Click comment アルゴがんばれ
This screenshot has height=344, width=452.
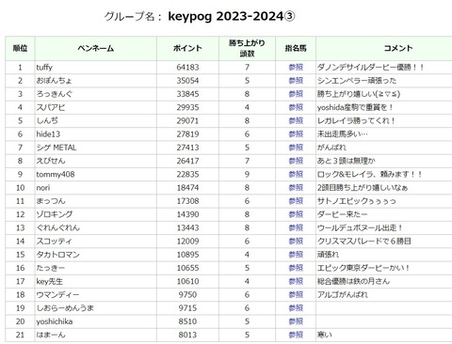tap(343, 294)
